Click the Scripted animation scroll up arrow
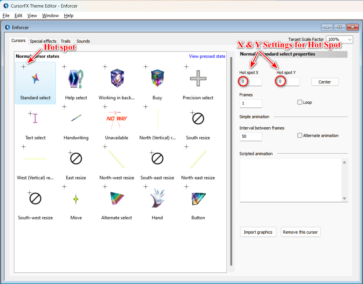Image resolution: width=363 pixels, height=284 pixels. tap(345, 162)
